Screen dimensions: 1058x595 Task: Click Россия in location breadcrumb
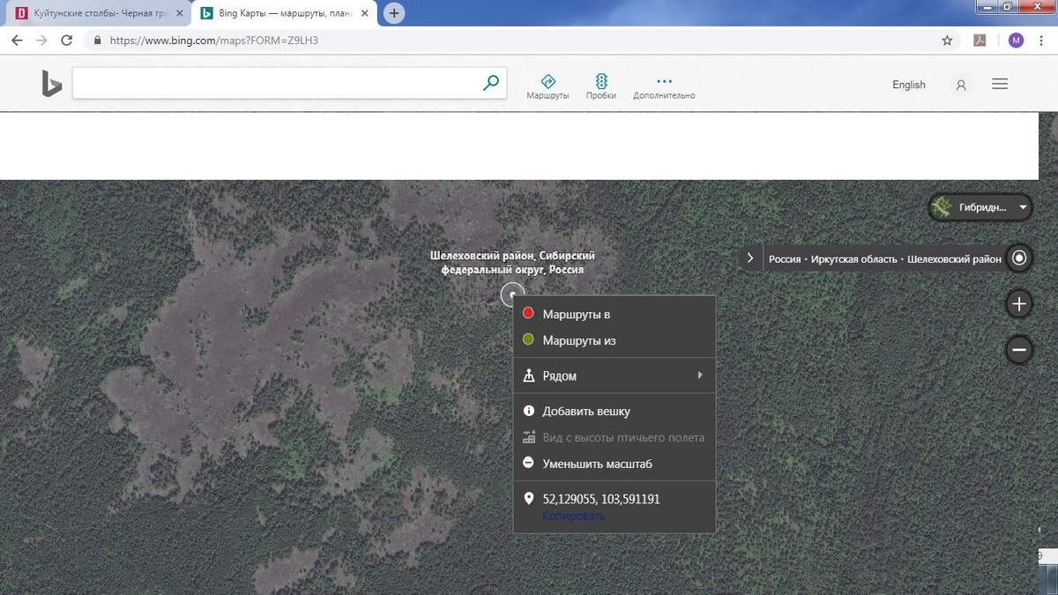point(785,259)
